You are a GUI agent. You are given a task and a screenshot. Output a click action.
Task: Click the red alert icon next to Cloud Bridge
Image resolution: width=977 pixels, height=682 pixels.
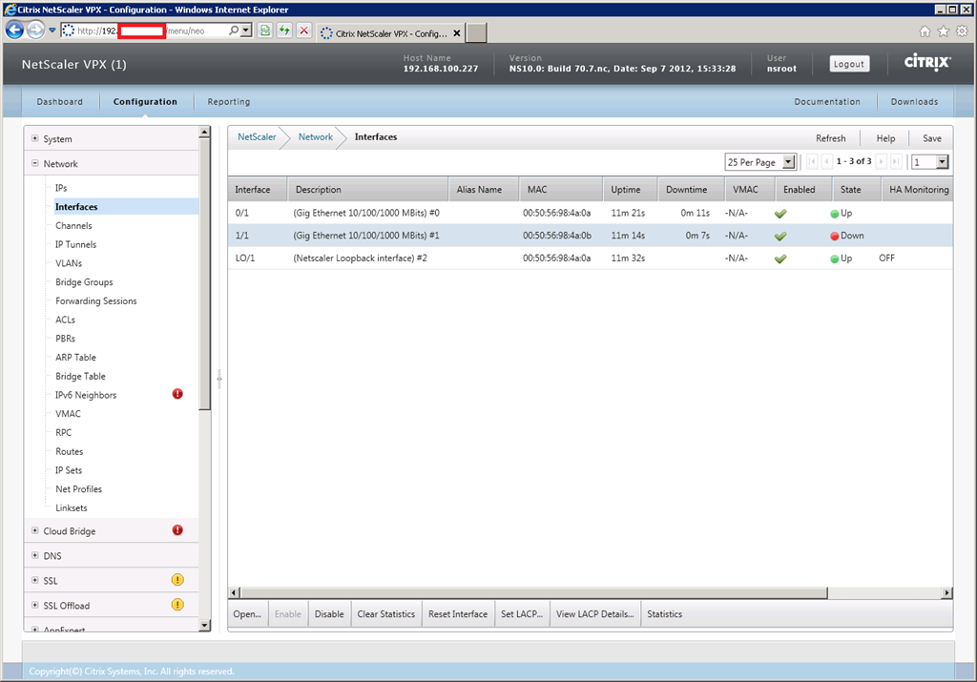tap(177, 530)
